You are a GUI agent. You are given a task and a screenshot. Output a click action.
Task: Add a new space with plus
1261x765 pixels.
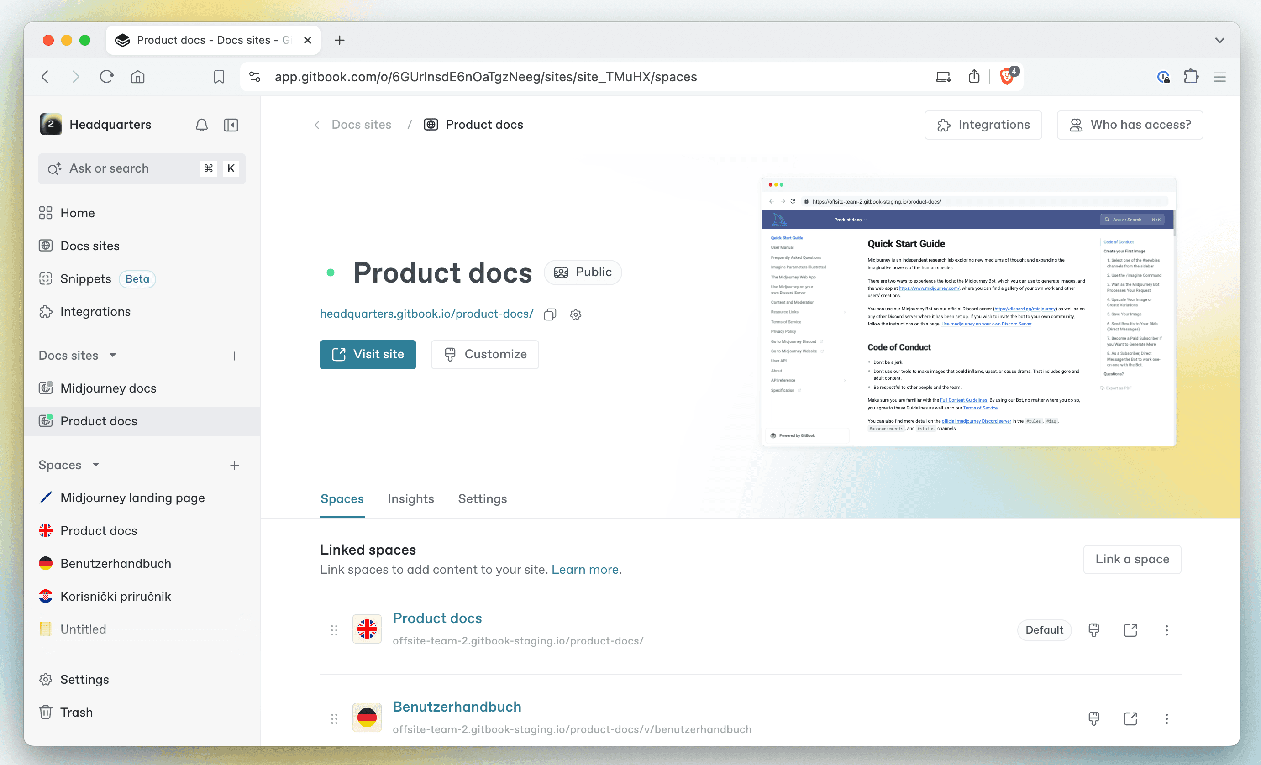coord(234,465)
